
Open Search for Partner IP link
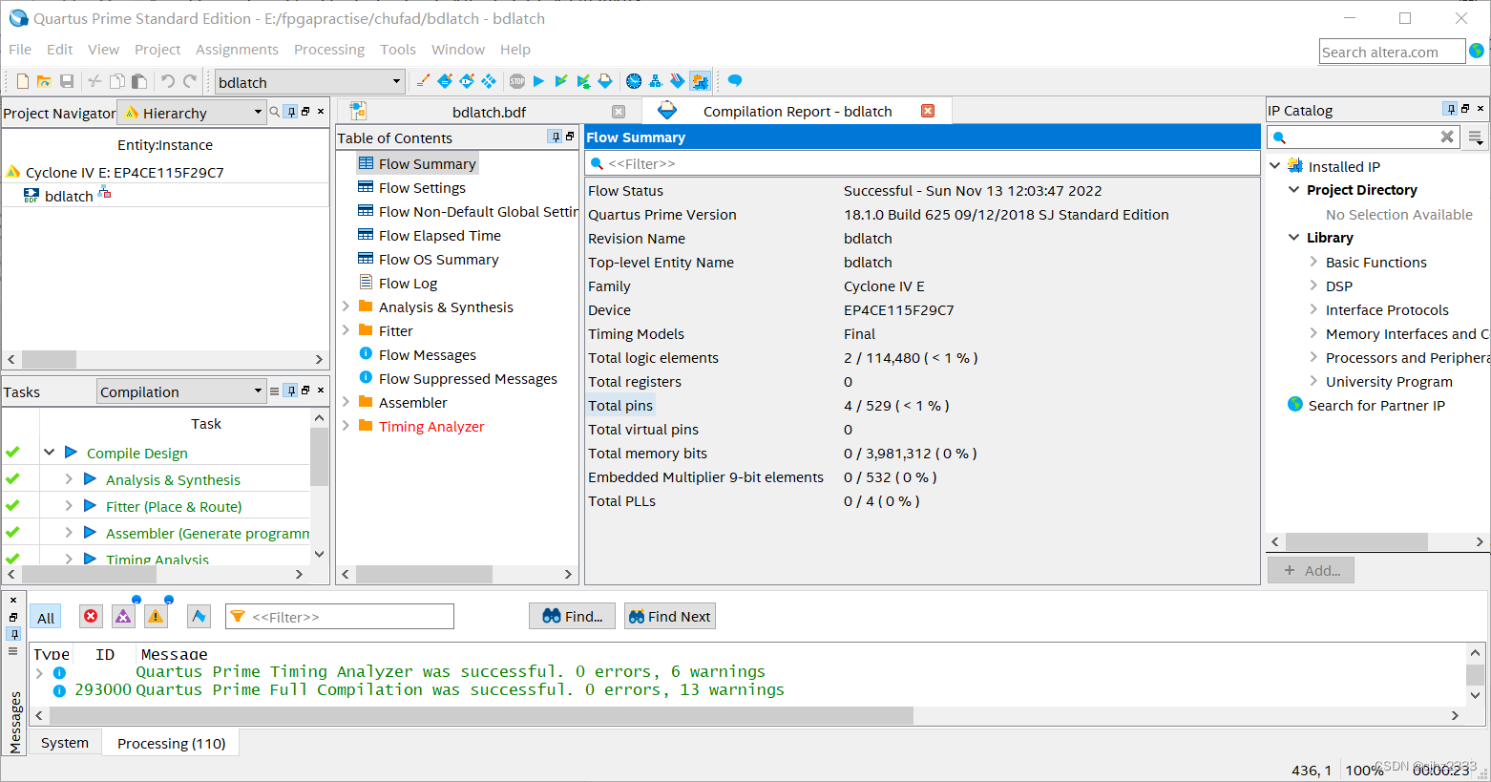pyautogui.click(x=1376, y=405)
